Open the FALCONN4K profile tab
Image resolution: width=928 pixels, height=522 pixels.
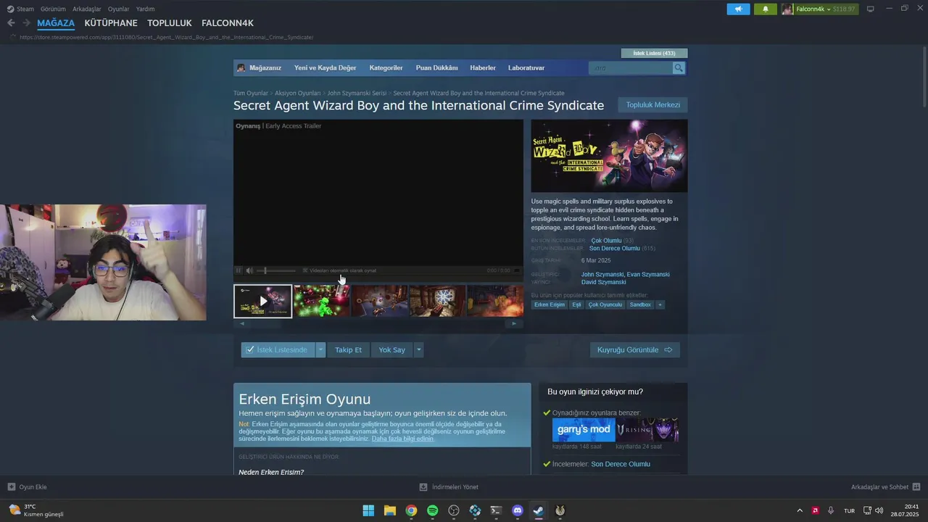coord(228,23)
